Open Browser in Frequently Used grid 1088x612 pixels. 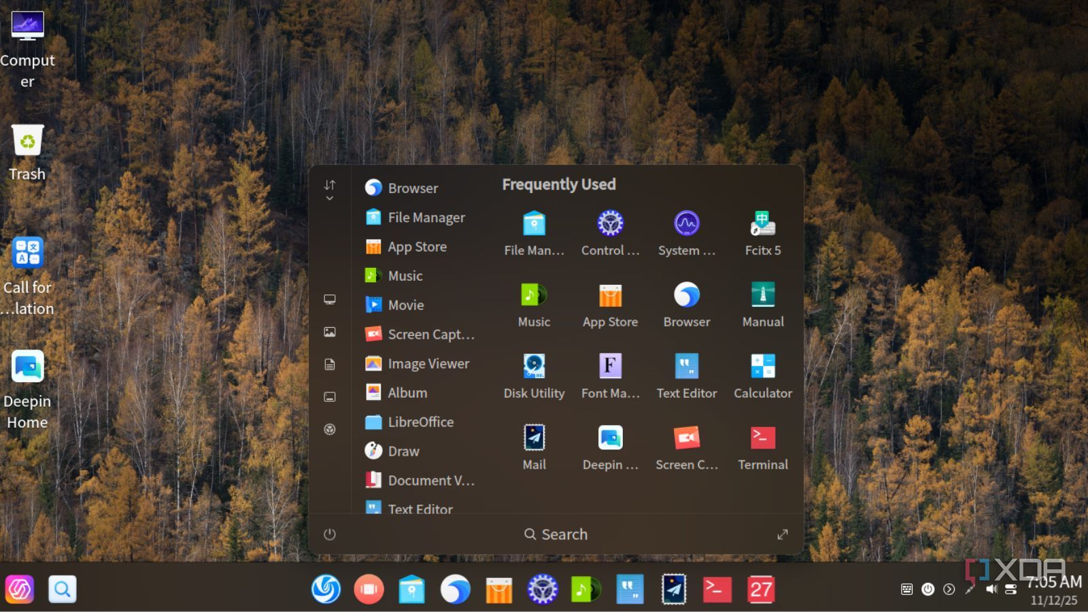(x=687, y=304)
